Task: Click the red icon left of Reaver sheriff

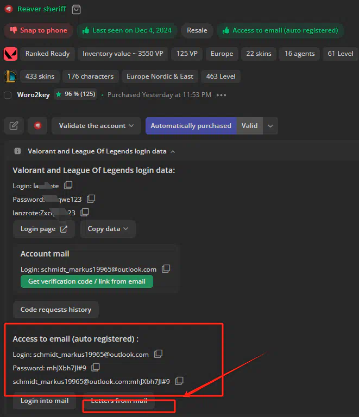Action: [9, 9]
